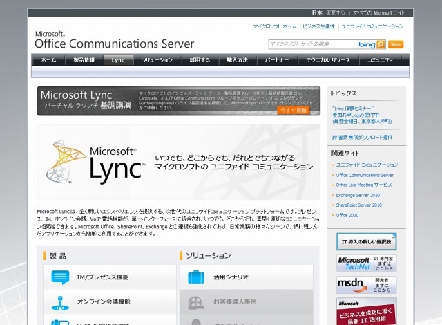
Task: Open the 製品情報 navigation tab
Action: click(x=84, y=60)
